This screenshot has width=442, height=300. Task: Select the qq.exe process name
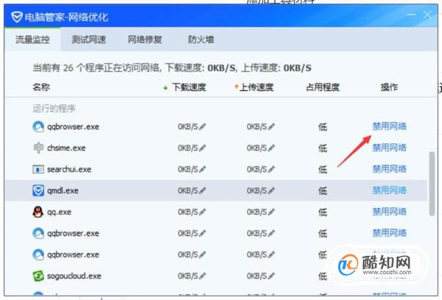pos(59,212)
